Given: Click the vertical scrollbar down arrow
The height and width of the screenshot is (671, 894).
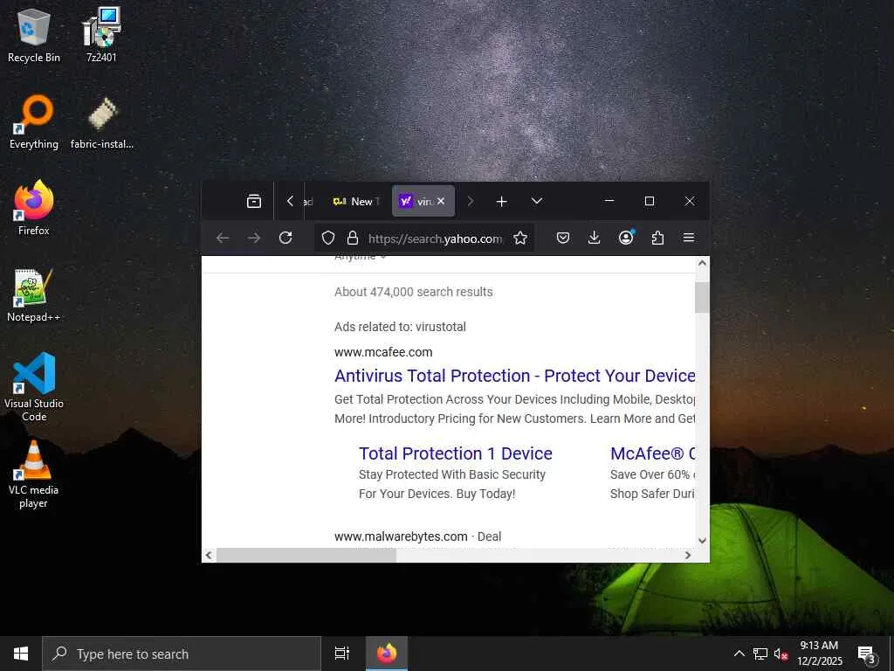Looking at the screenshot, I should point(703,540).
